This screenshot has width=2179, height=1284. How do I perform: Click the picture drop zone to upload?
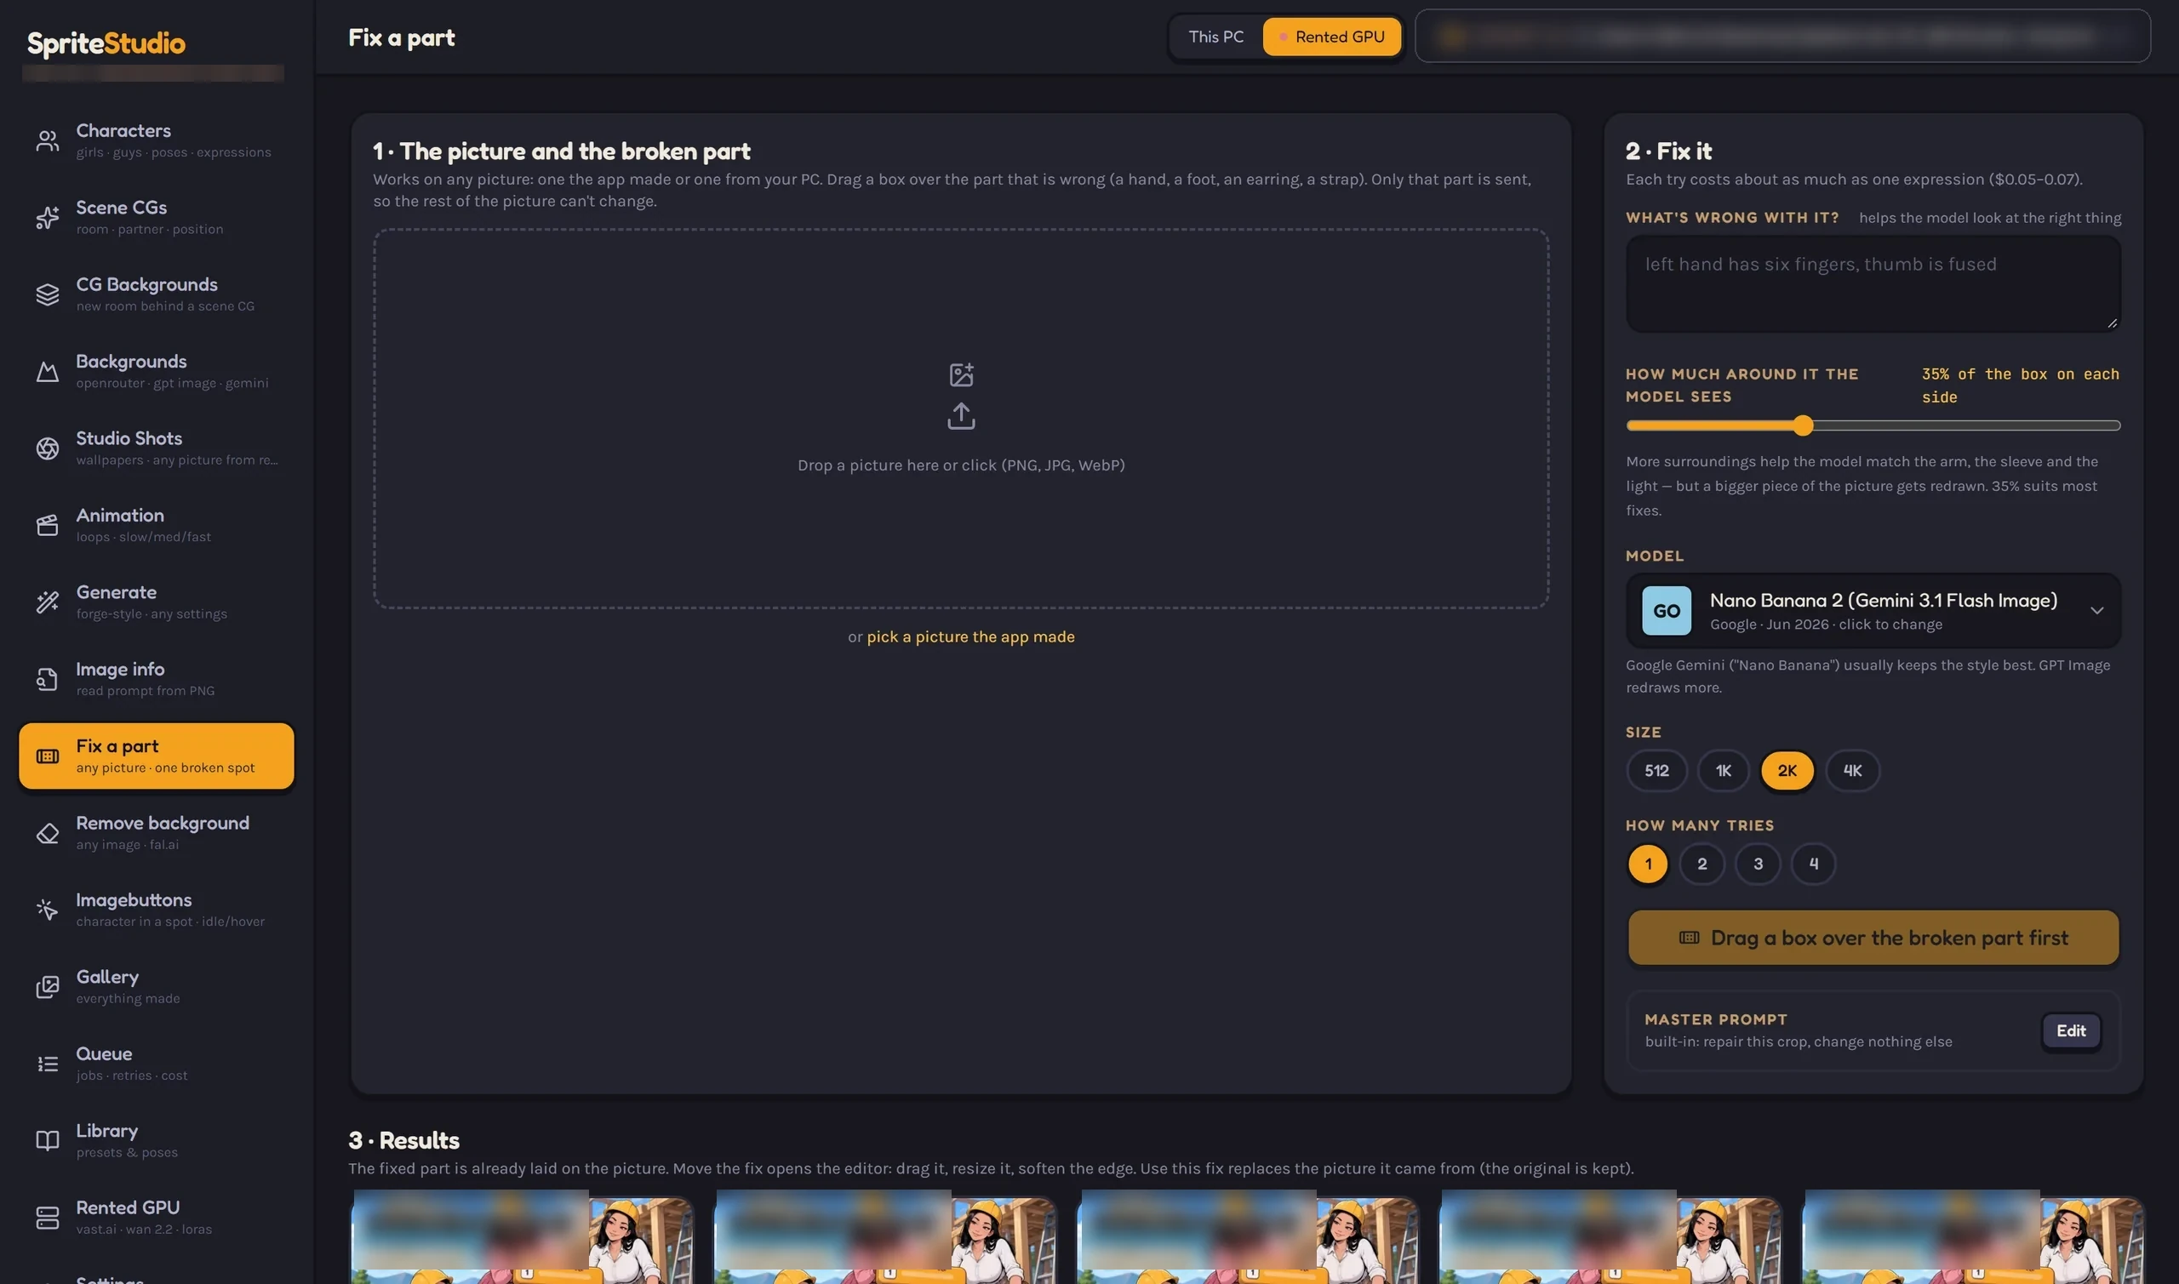961,419
